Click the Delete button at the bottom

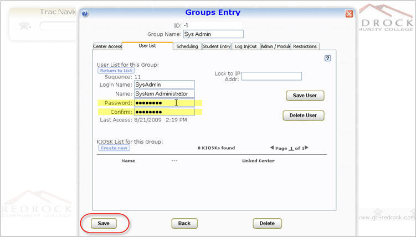click(x=267, y=223)
